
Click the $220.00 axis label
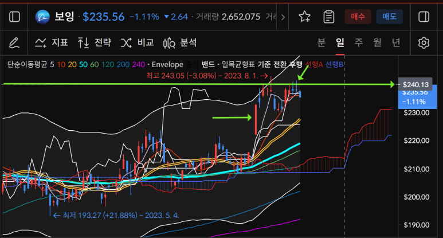pyautogui.click(x=417, y=141)
